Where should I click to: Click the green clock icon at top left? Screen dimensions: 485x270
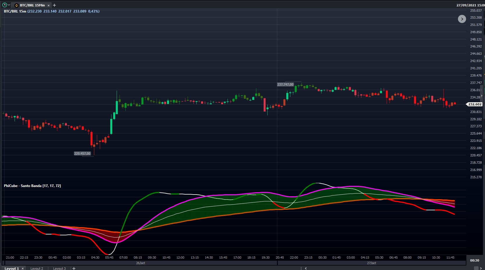pyautogui.click(x=4, y=5)
